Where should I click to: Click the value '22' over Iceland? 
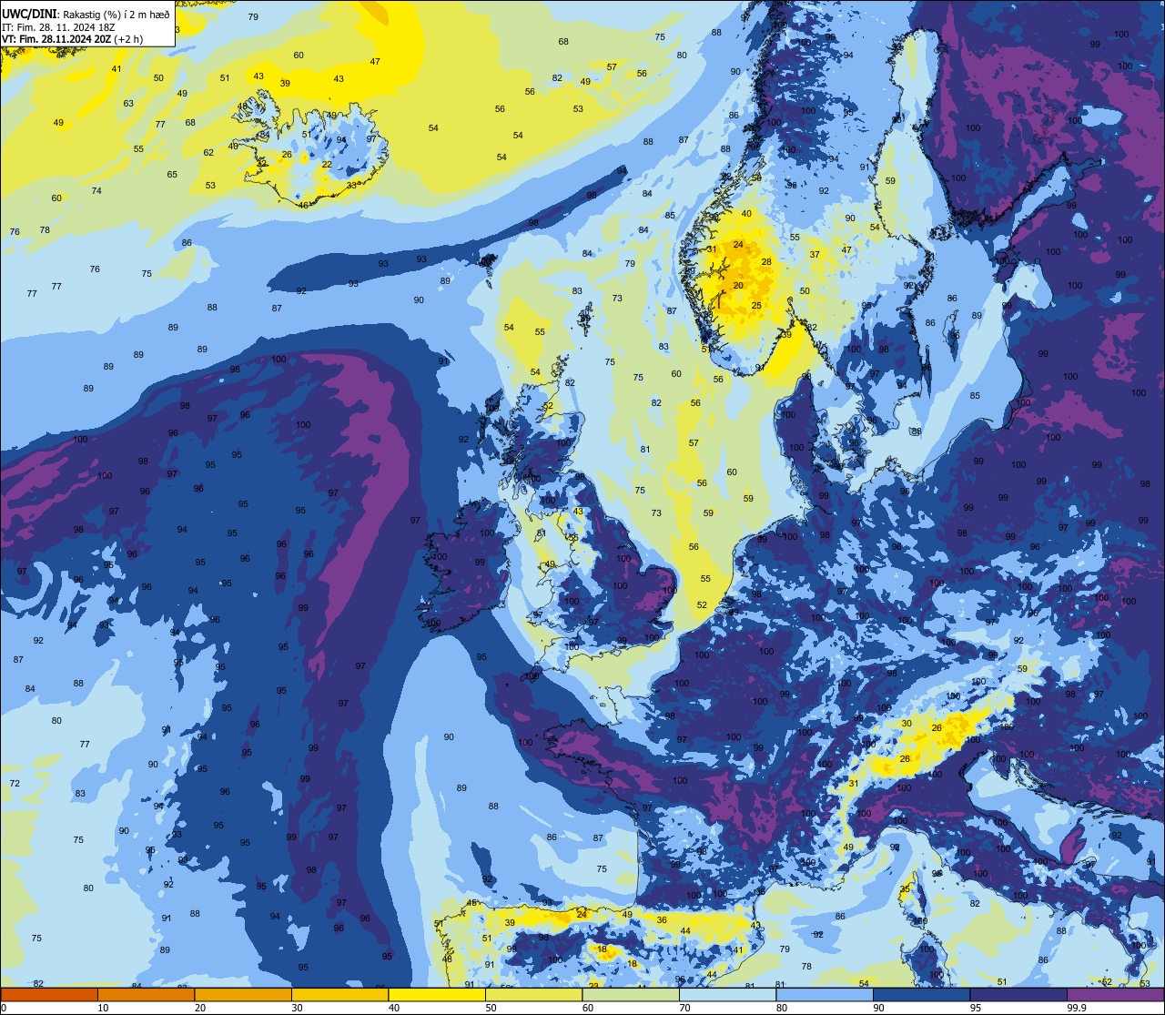pyautogui.click(x=327, y=165)
